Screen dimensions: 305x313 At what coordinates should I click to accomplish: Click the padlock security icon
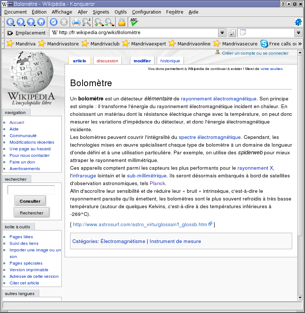coord(121,22)
